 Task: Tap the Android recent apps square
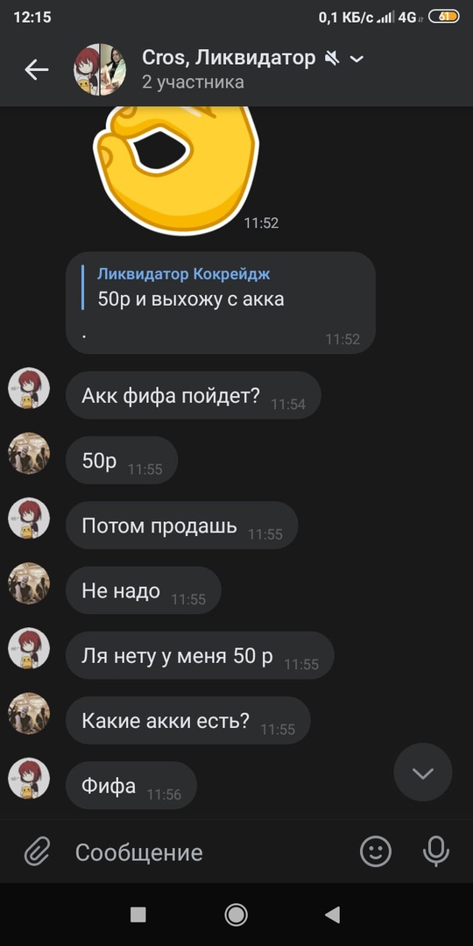[x=138, y=914]
